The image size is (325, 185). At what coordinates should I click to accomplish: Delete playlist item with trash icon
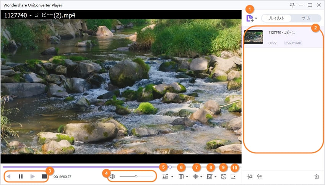click(x=317, y=177)
